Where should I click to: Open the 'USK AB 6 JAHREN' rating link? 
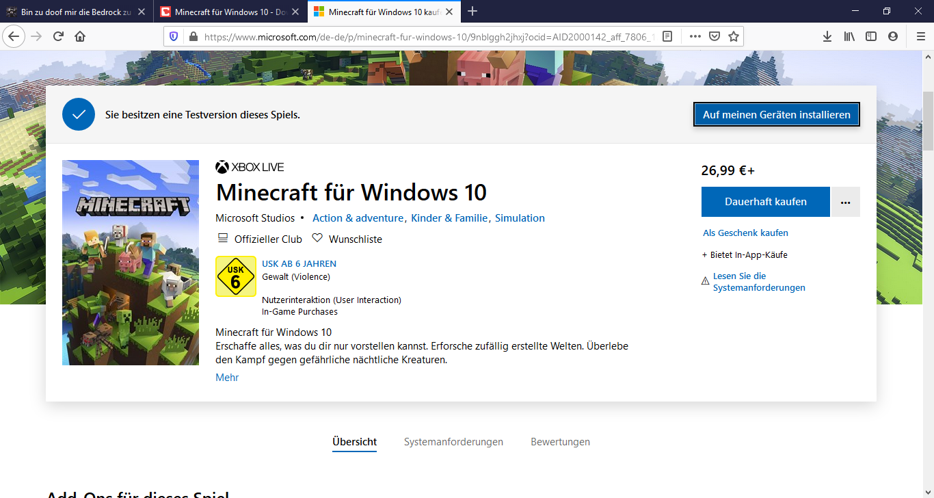click(299, 263)
